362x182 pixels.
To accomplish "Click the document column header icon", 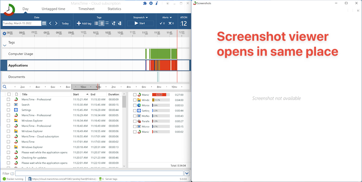I will click(16, 94).
